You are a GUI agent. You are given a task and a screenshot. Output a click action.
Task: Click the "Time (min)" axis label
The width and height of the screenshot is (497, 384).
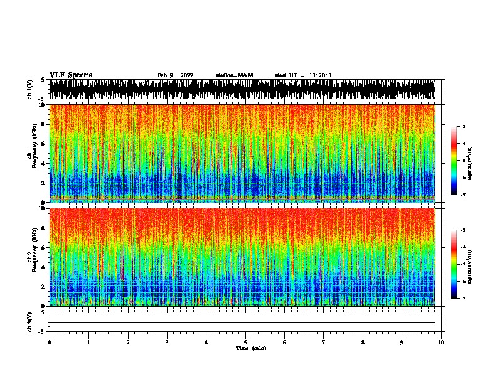coord(251,348)
